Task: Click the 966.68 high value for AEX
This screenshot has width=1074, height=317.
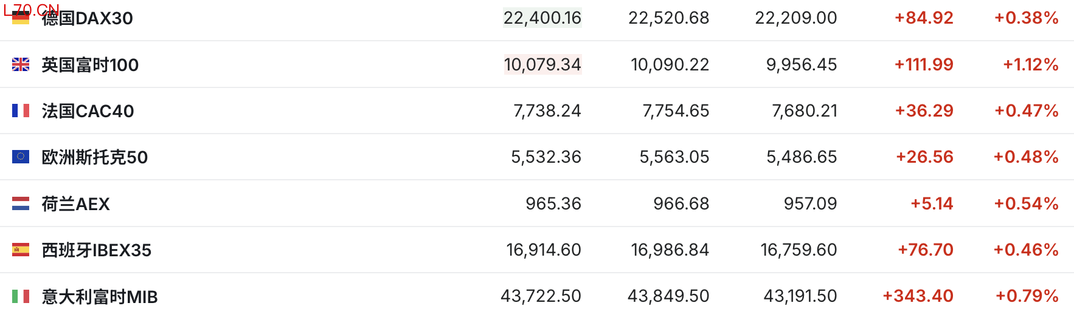Action: click(681, 203)
